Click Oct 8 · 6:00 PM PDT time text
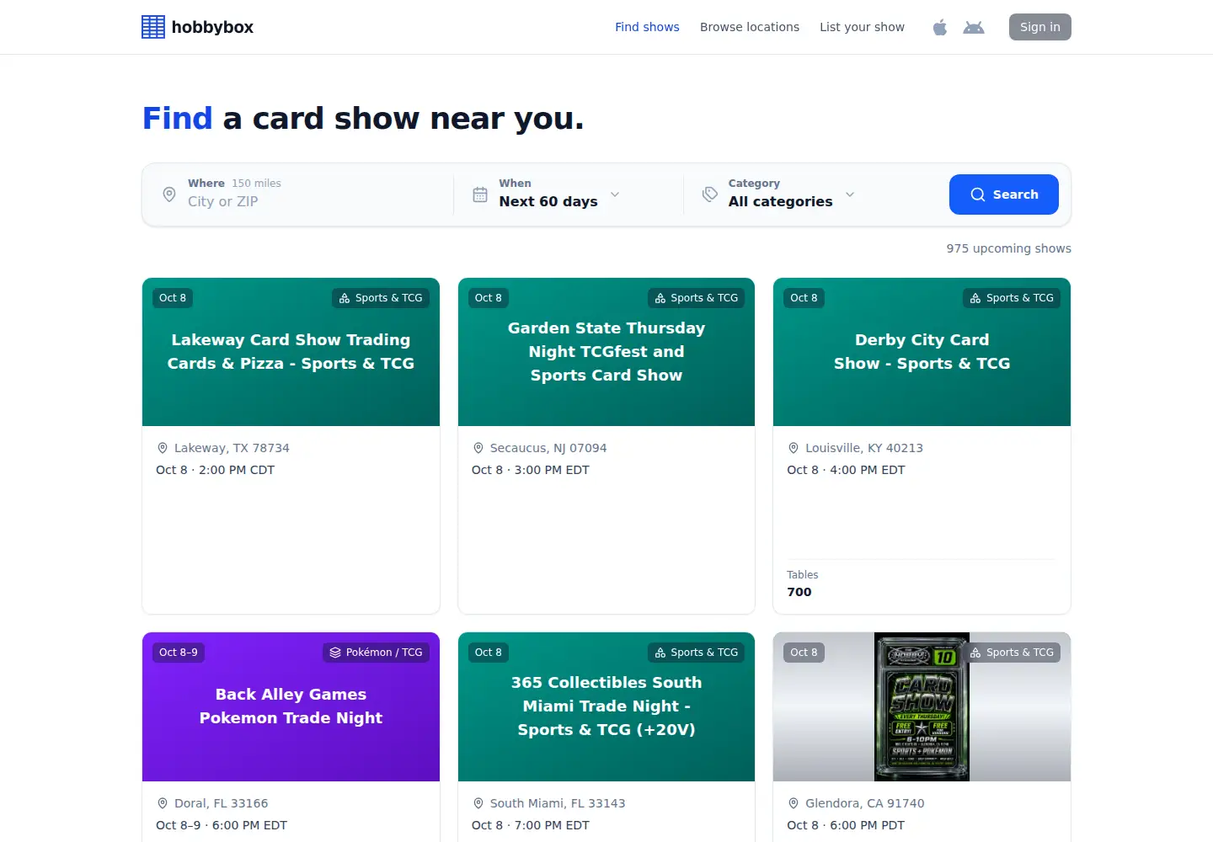Screen dimensions: 1213x842 tap(846, 825)
